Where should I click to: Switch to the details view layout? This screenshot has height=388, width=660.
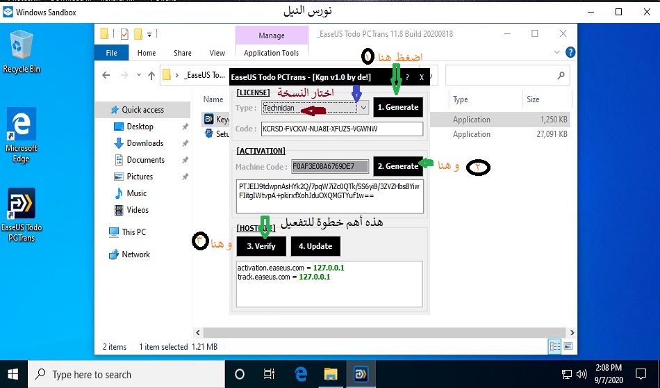(555, 346)
